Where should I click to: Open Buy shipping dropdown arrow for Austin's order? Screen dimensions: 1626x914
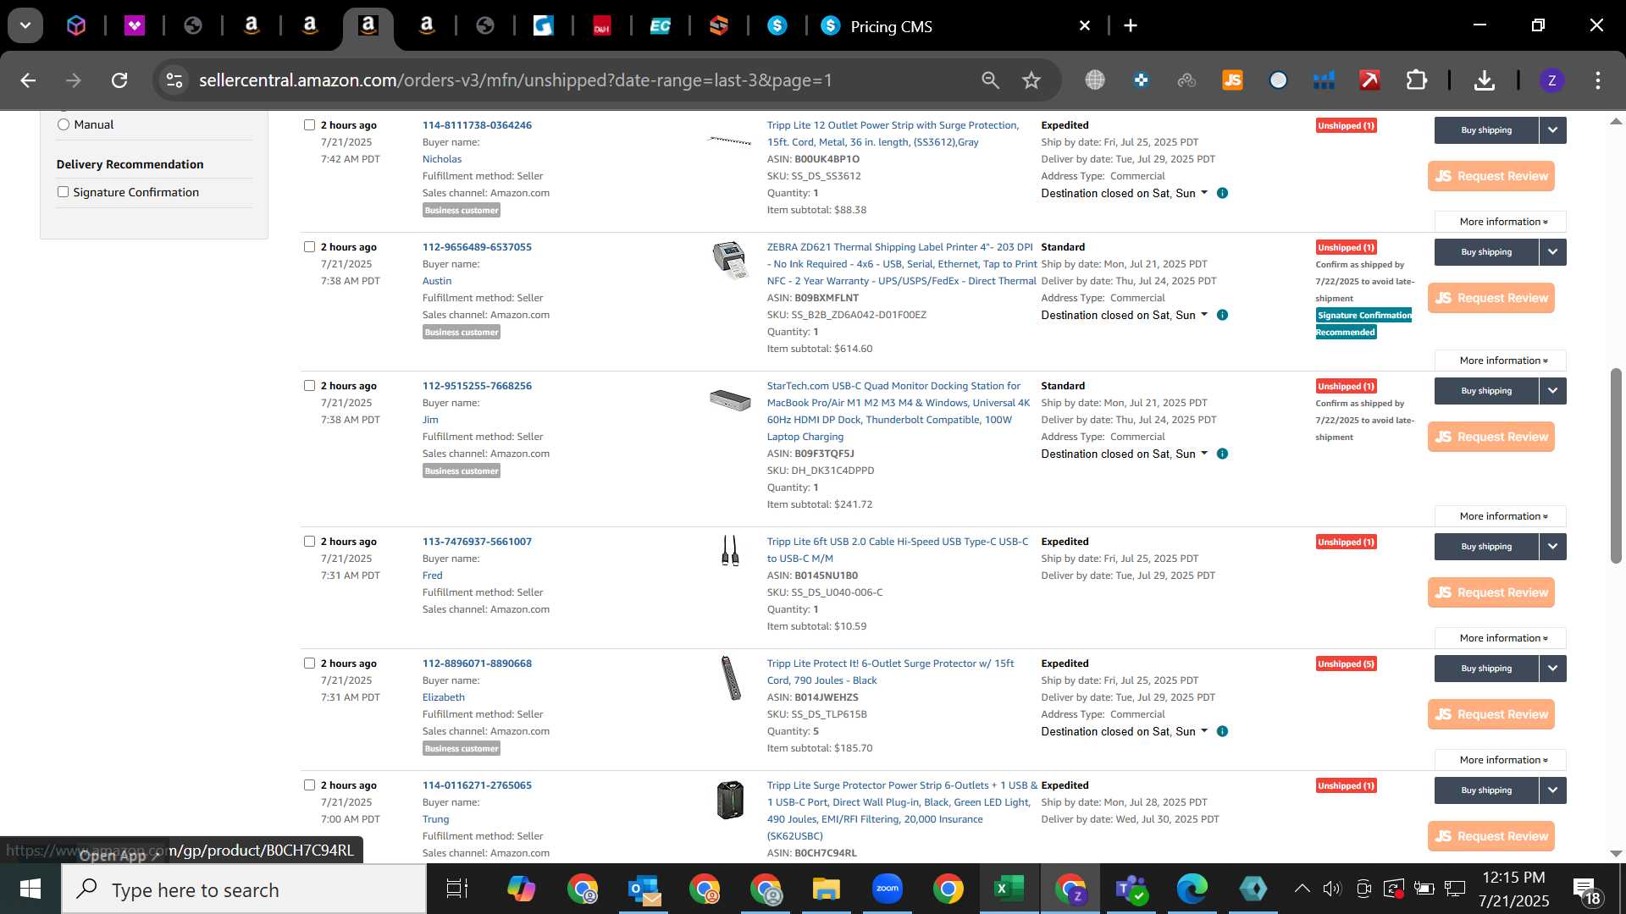click(1552, 252)
